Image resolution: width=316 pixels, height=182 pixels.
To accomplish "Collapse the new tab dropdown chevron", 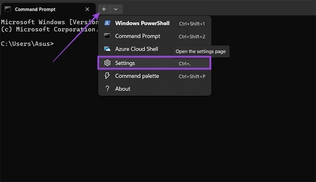I will coord(115,9).
